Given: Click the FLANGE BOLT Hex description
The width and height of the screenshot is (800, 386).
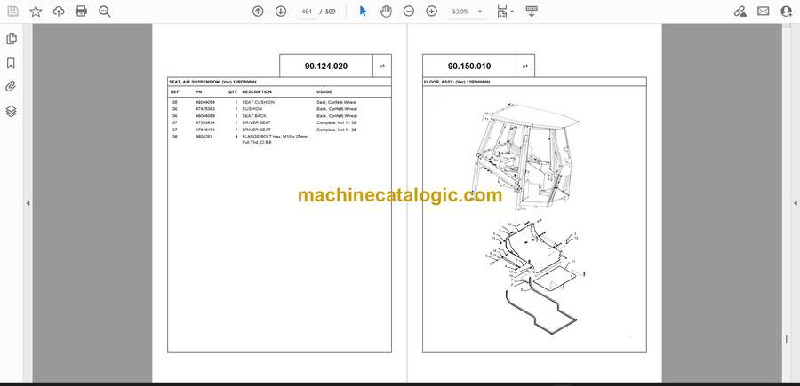Looking at the screenshot, I should (275, 140).
